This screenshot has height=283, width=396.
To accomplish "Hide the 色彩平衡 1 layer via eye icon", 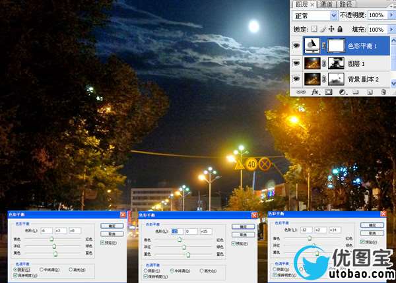I will [296, 46].
